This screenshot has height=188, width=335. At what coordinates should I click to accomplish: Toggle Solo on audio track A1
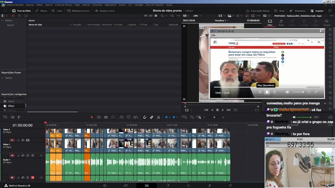pyautogui.click(x=28, y=155)
